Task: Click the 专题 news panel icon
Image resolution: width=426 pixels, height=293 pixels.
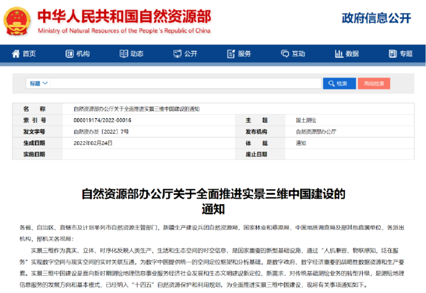Action: coord(393,54)
